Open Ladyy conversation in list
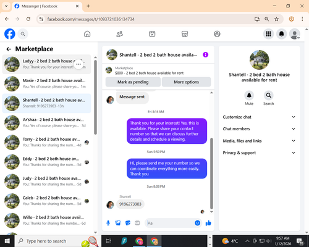The height and width of the screenshot is (247, 309). pyautogui.click(x=46, y=64)
